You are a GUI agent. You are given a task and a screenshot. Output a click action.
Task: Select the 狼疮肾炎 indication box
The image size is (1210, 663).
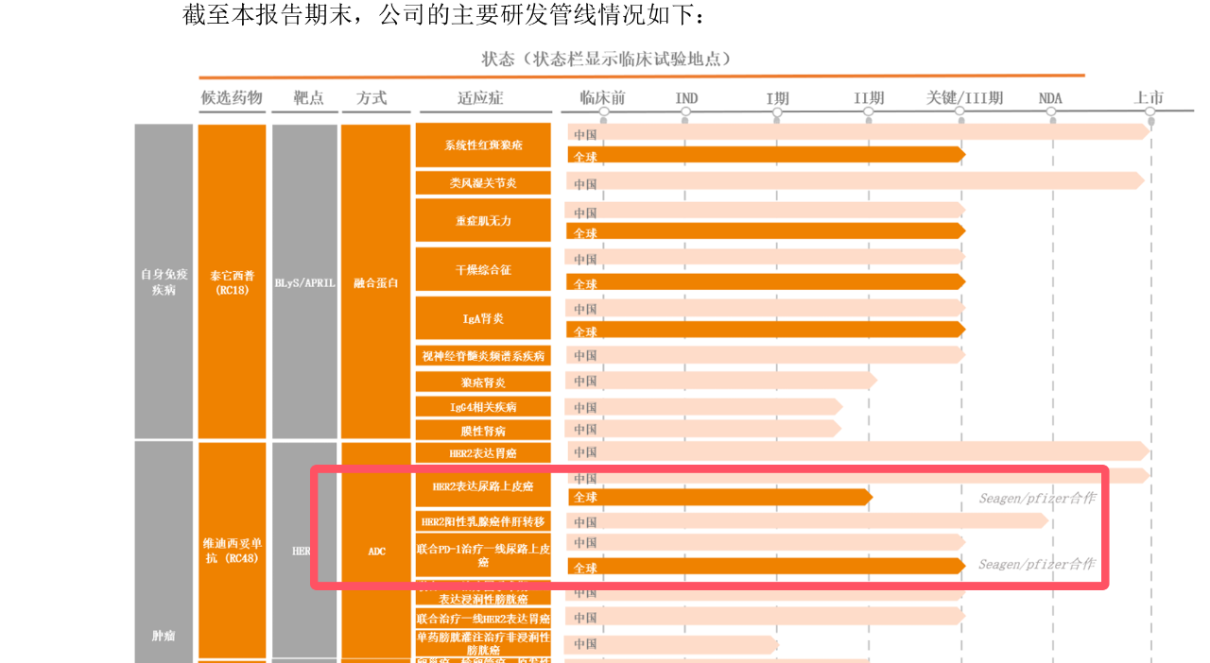click(483, 382)
